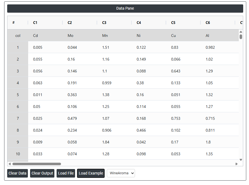Click the horizontal scrollbar right arrow
The image size is (249, 185).
[237, 164]
